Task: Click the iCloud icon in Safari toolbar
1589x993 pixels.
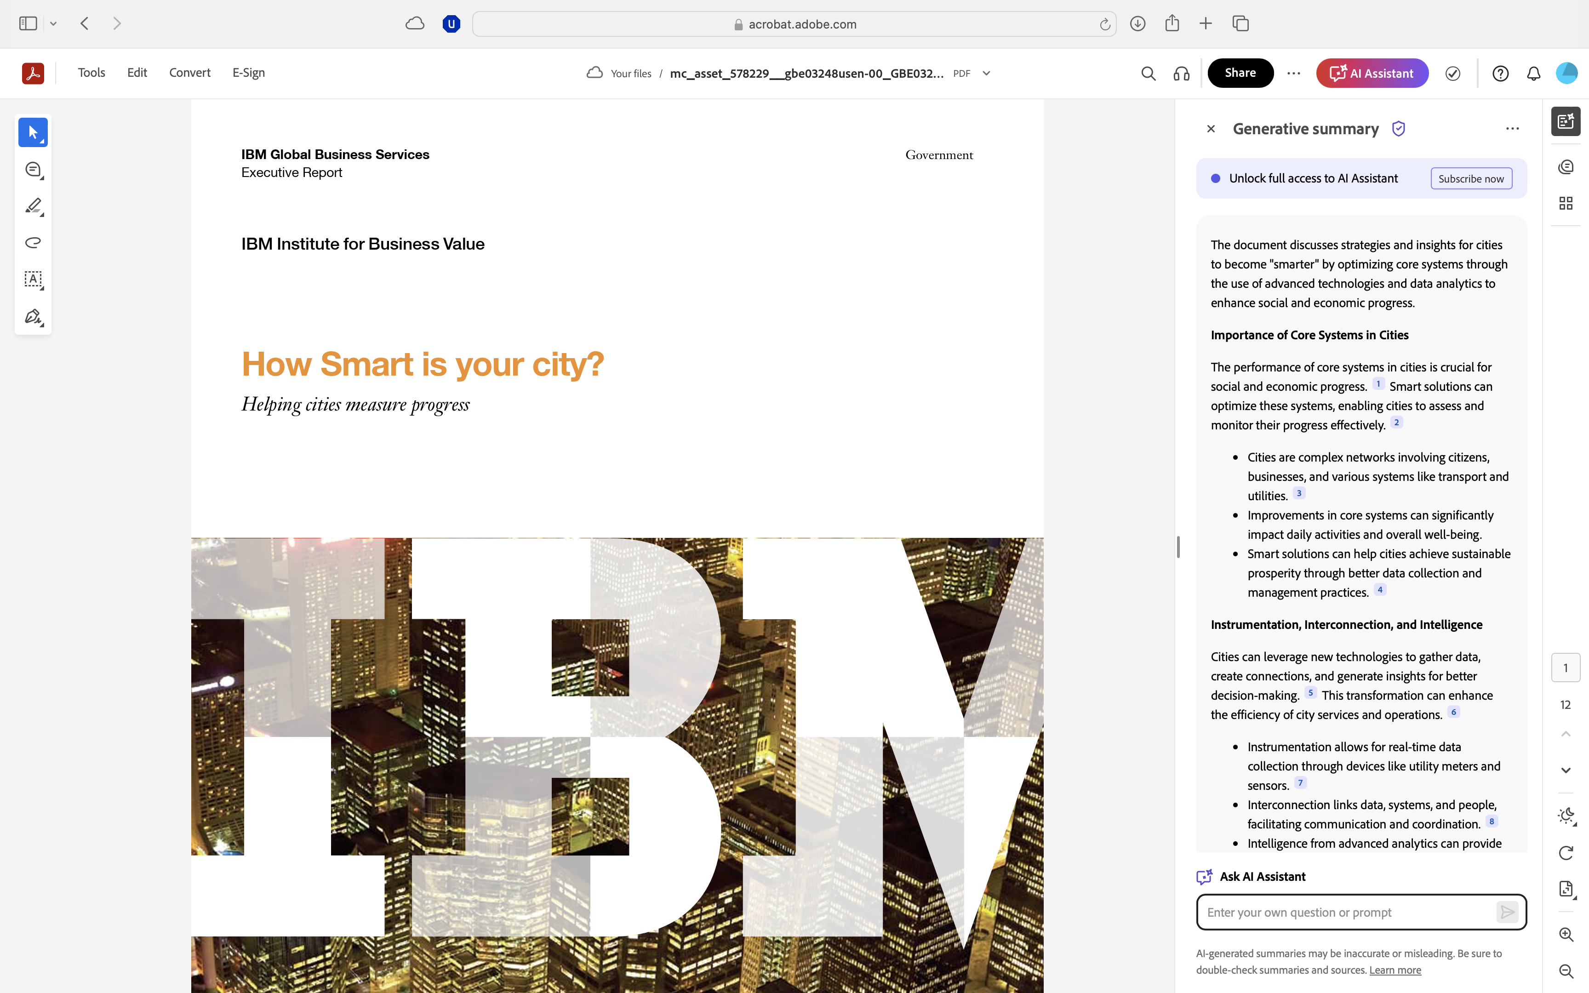Action: pyautogui.click(x=415, y=23)
